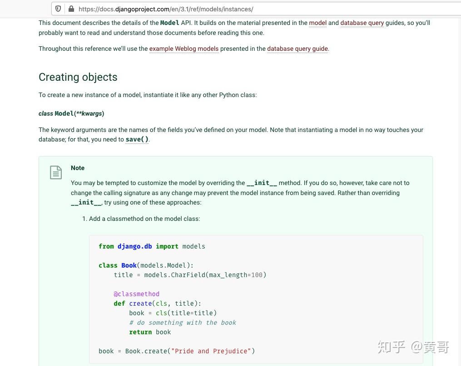The width and height of the screenshot is (461, 366).
Task: Click the "Pride and Prejudice" string in code
Action: [x=211, y=351]
